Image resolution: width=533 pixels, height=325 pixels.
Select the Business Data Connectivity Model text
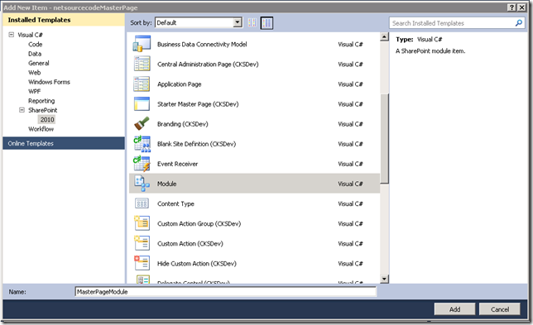(202, 44)
